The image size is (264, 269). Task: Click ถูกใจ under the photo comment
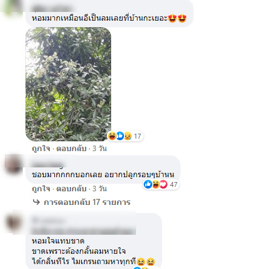41,148
